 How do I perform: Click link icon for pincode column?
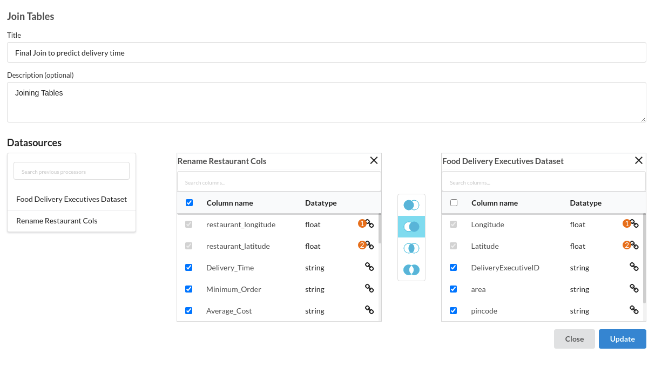click(634, 310)
